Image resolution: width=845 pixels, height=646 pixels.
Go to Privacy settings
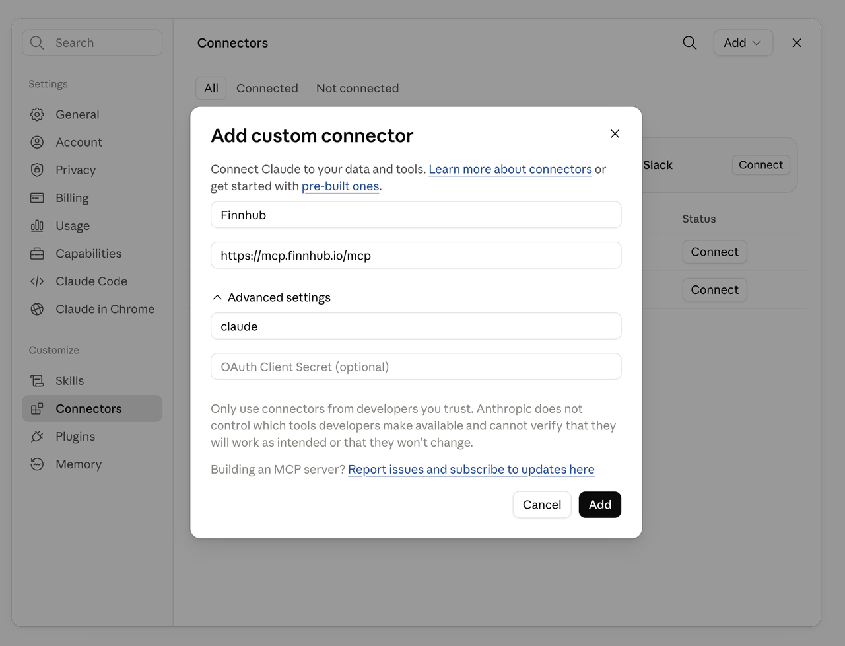(92, 170)
